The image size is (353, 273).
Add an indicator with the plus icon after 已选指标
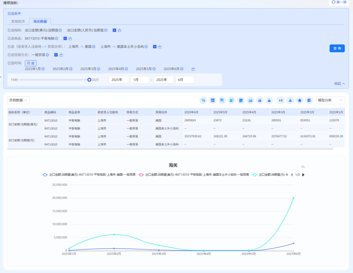pos(114,30)
